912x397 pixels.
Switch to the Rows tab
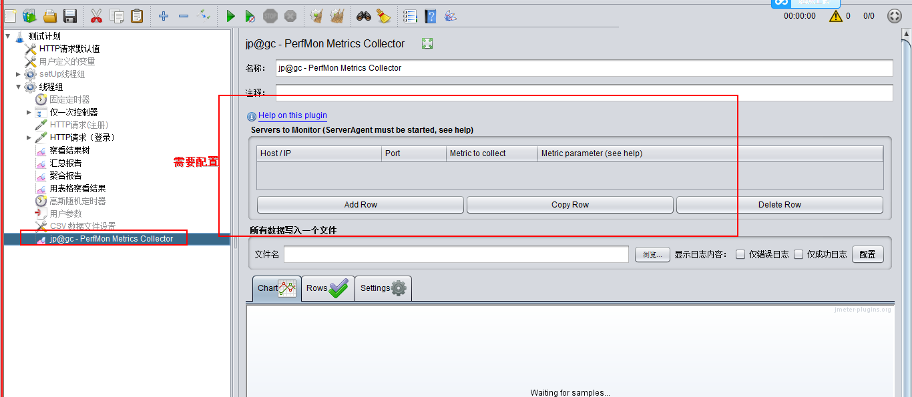[328, 288]
